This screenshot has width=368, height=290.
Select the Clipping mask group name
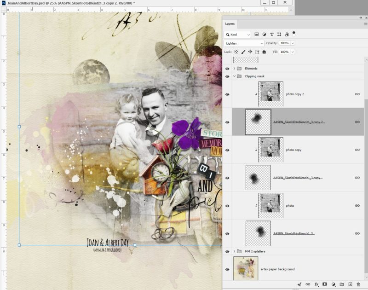254,76
